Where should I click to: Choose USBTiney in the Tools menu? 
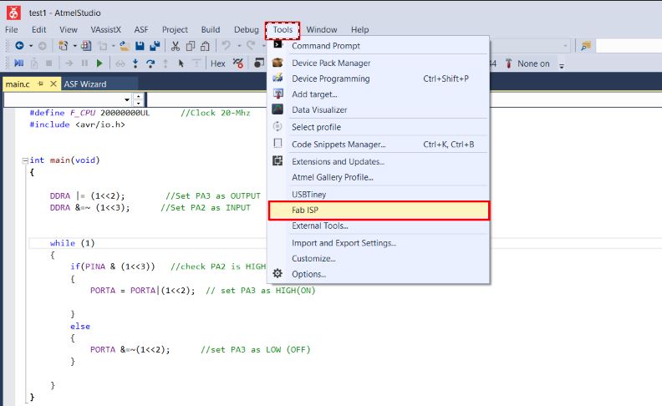(x=379, y=195)
